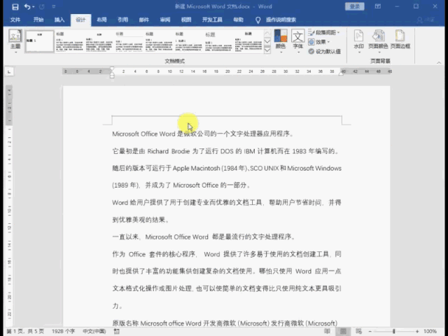Click the 登录 (Sign in) button
Viewport: 448px width, 336px height.
355,6
